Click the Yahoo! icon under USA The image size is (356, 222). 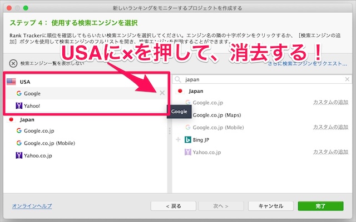pos(19,105)
